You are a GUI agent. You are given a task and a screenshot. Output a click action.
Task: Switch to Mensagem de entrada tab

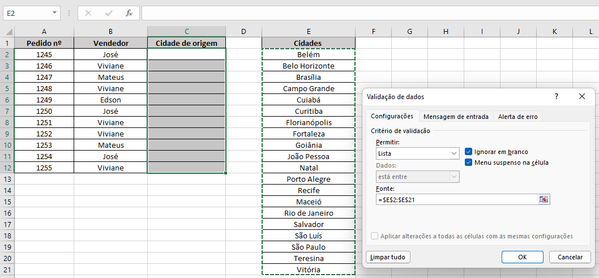[456, 117]
